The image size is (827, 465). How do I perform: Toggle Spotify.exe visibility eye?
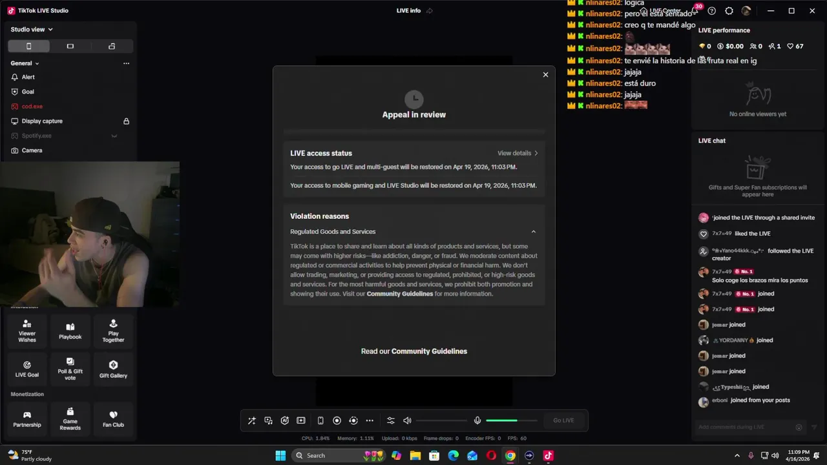pos(114,136)
